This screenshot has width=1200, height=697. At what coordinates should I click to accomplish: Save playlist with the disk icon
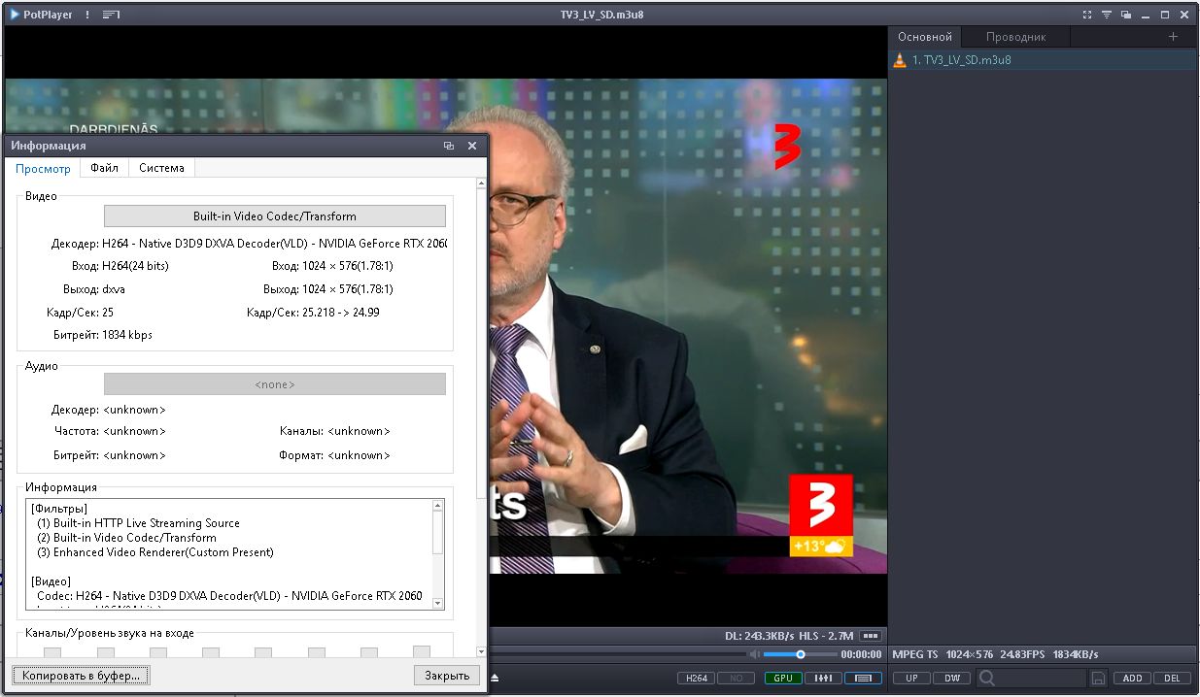(x=1098, y=678)
